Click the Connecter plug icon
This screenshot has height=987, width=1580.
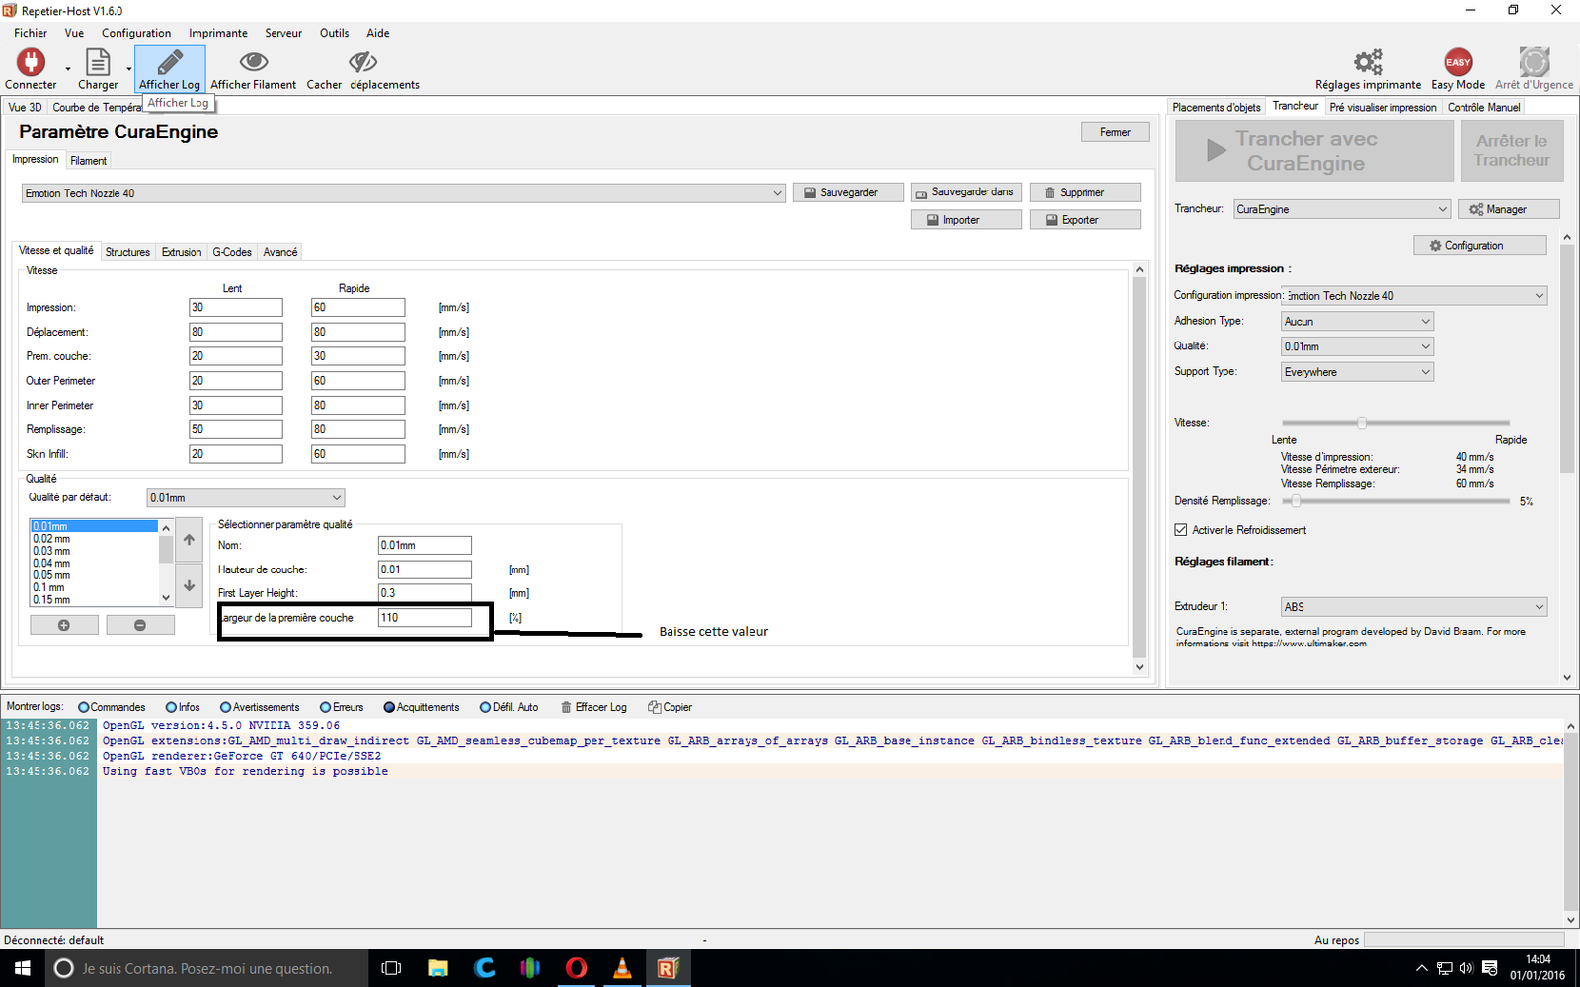click(31, 62)
